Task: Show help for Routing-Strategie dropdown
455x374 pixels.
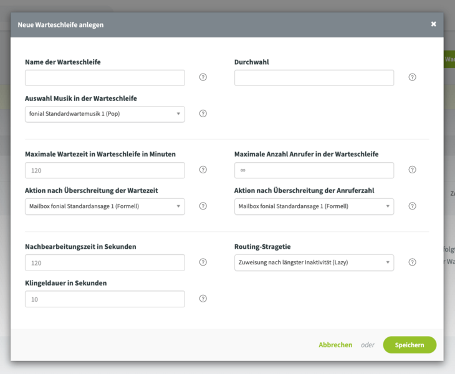Action: [412, 262]
